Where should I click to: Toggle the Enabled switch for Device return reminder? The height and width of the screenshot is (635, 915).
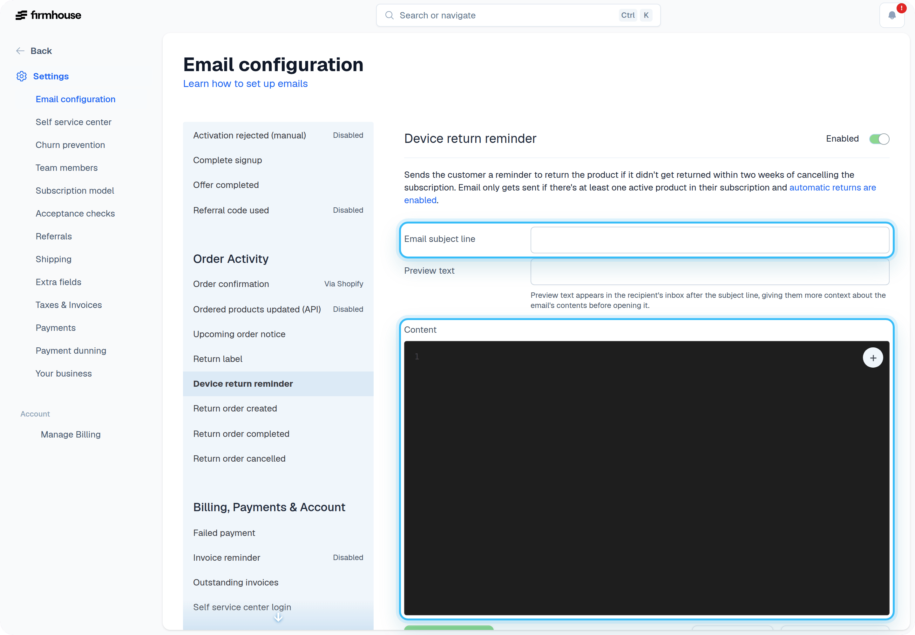[x=879, y=139]
